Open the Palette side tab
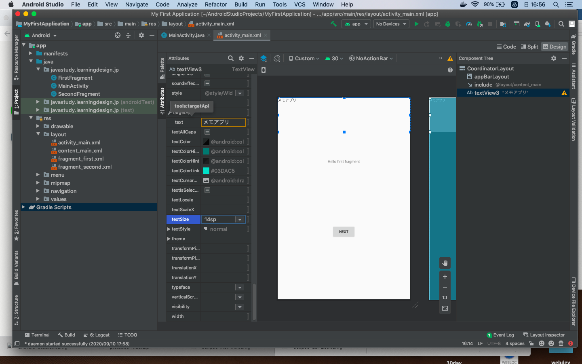 point(162,68)
